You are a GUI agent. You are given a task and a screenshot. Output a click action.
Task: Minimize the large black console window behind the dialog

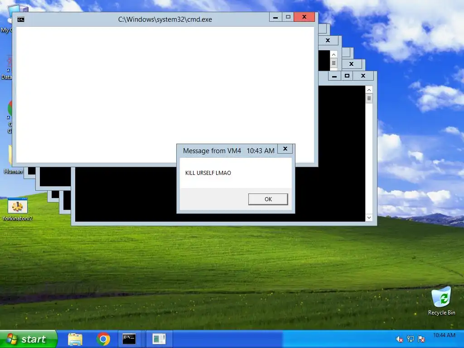[334, 76]
